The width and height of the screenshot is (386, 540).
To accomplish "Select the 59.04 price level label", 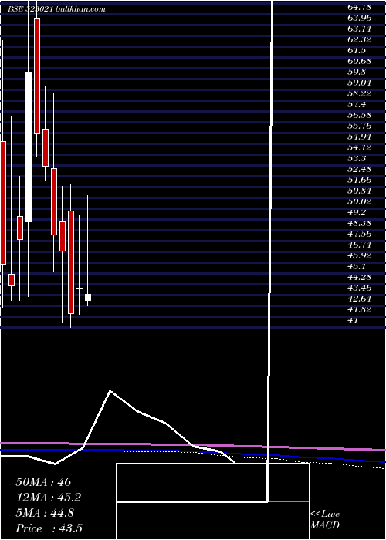I will point(360,83).
